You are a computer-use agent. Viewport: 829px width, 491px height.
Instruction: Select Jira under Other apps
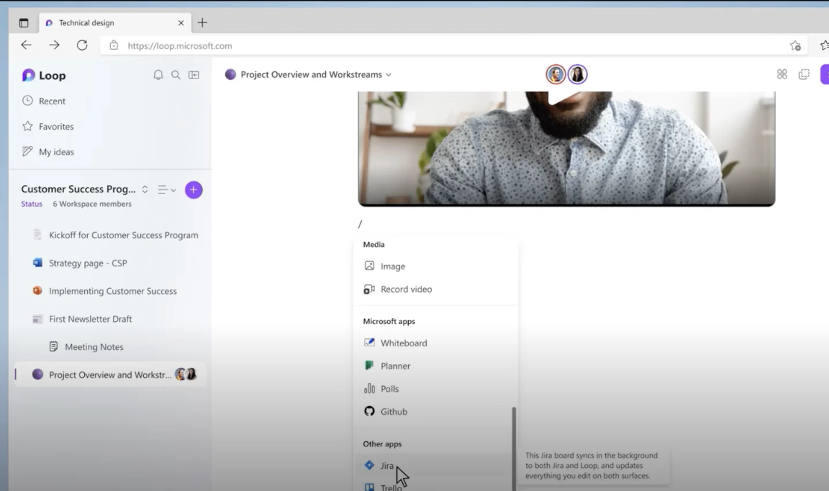386,465
